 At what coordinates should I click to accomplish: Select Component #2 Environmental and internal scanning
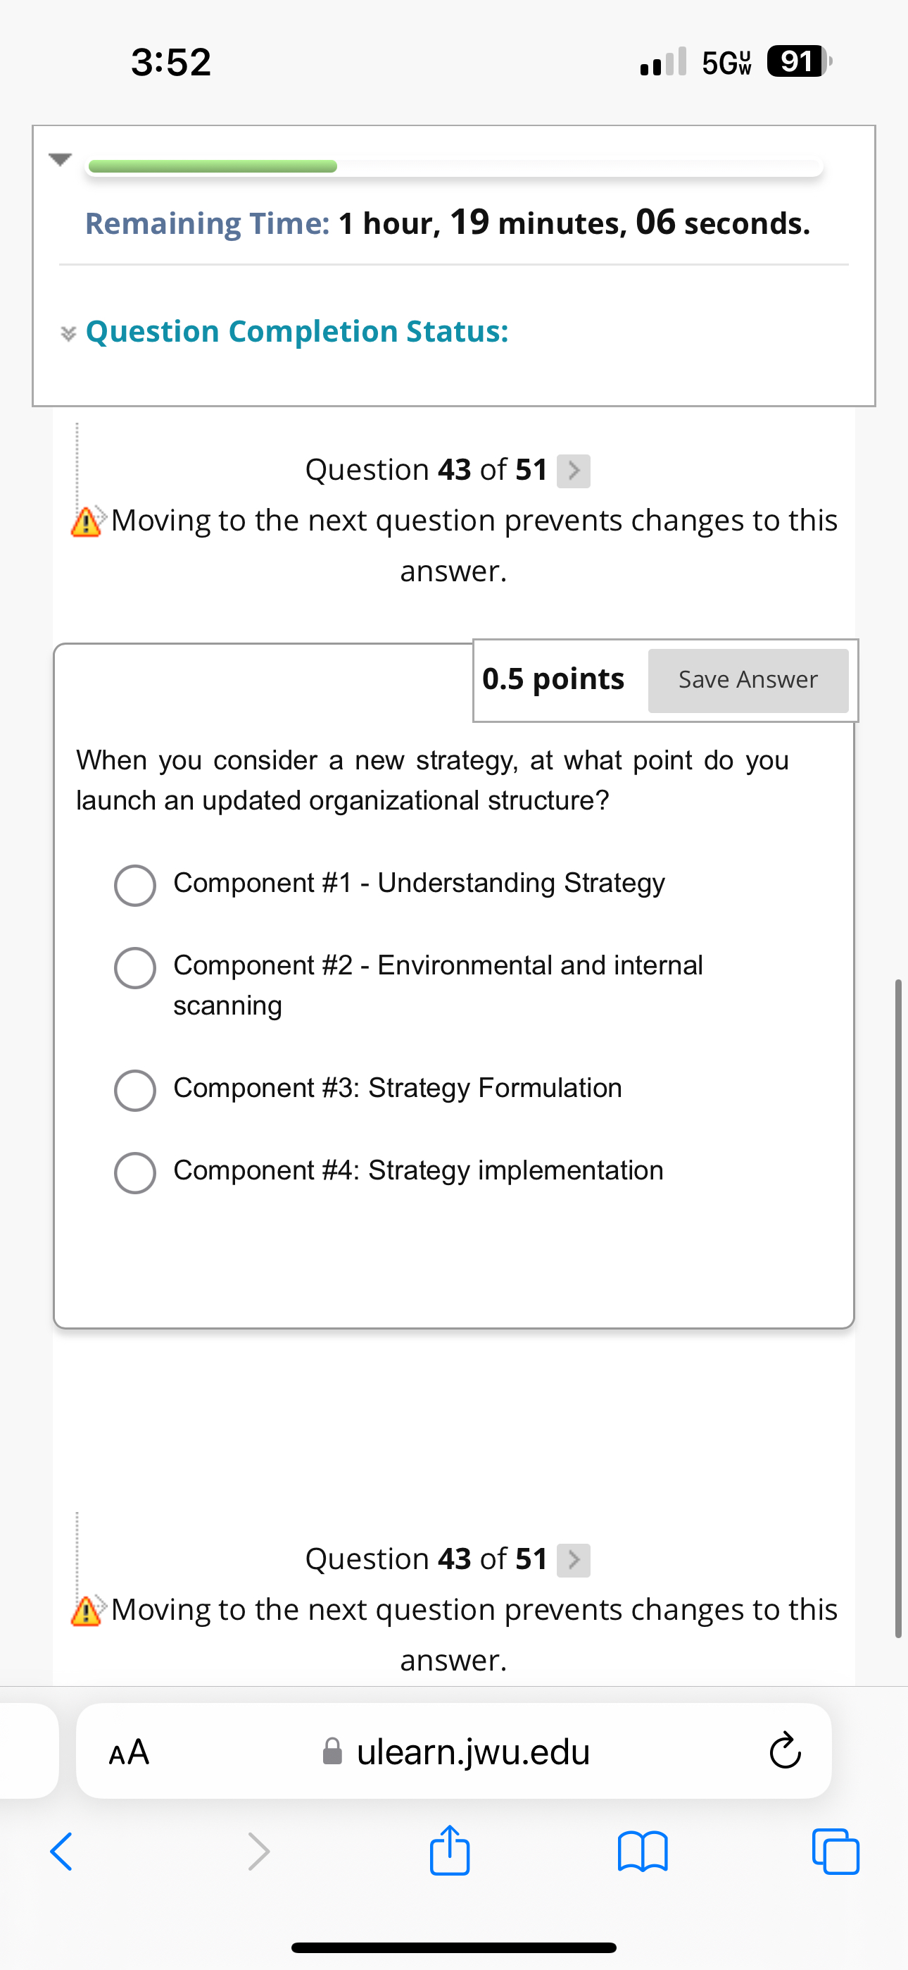(135, 968)
